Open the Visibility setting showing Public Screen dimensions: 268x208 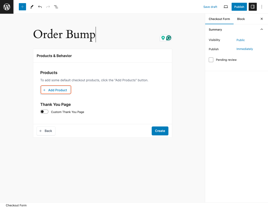coord(240,40)
